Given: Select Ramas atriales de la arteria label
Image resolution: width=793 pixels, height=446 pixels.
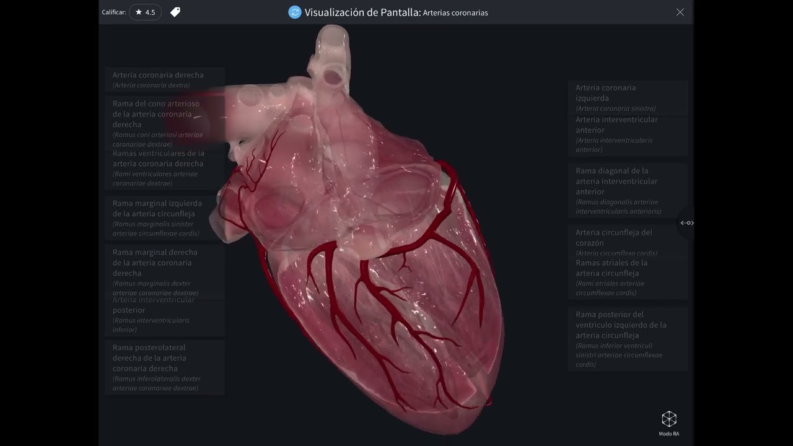Looking at the screenshot, I should click(x=628, y=278).
